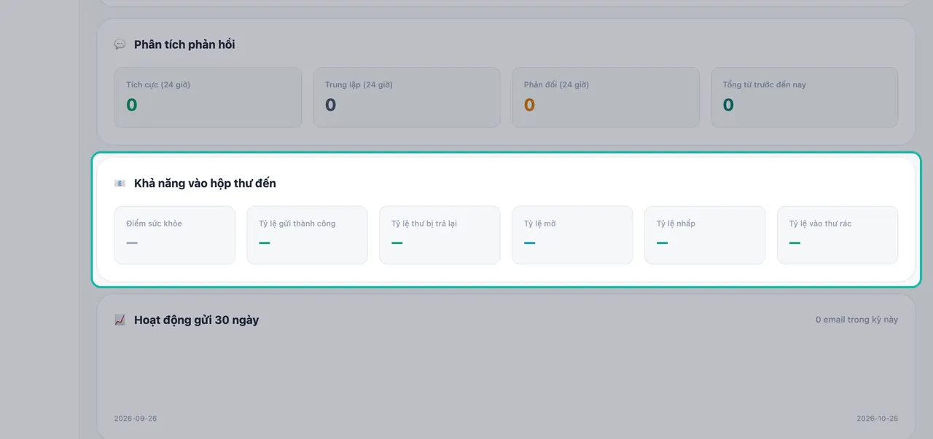The width and height of the screenshot is (933, 439).
Task: Click the "0 email trong kỳ này" text
Action: (857, 320)
